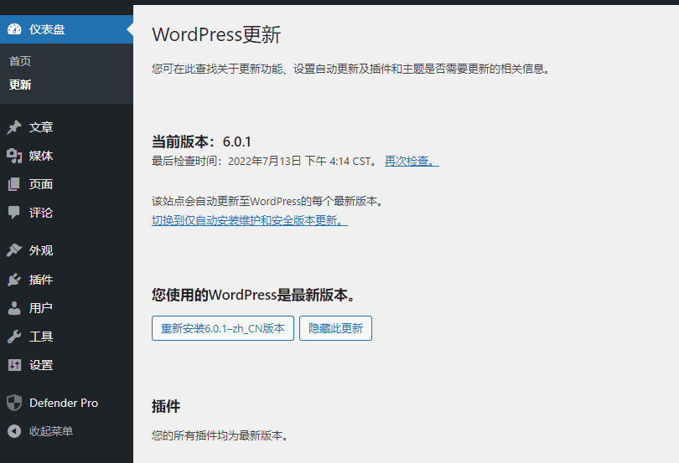Click the media icon beside 媒体
Viewport: 679px width, 463px height.
coord(14,156)
